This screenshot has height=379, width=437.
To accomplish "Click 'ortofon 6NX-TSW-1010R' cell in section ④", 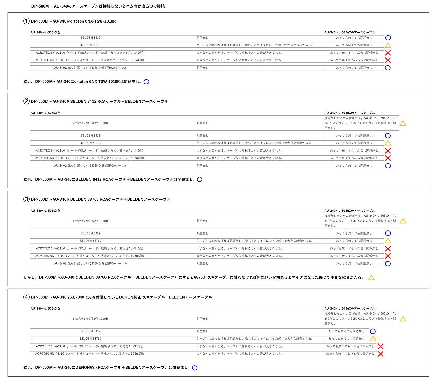I will [x=90, y=319].
